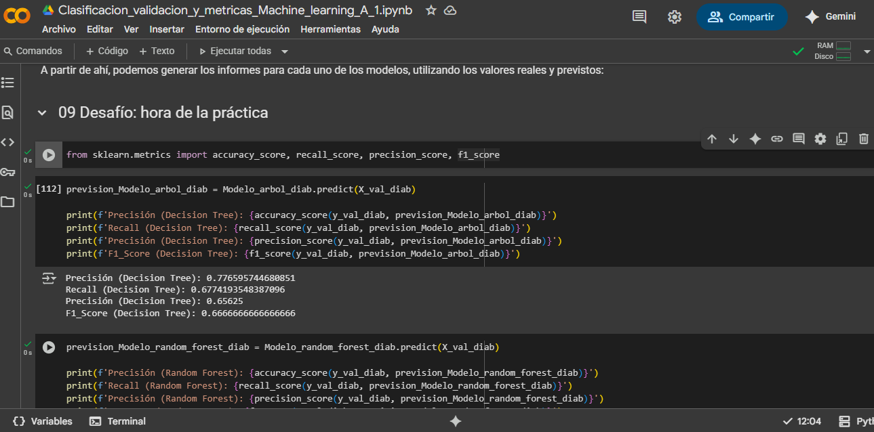Star the notebook with the star icon

[431, 10]
